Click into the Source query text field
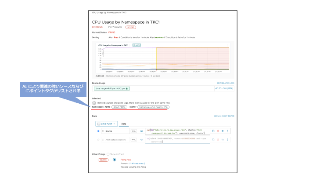The height and width of the screenshot is (178, 316). click(x=177, y=131)
